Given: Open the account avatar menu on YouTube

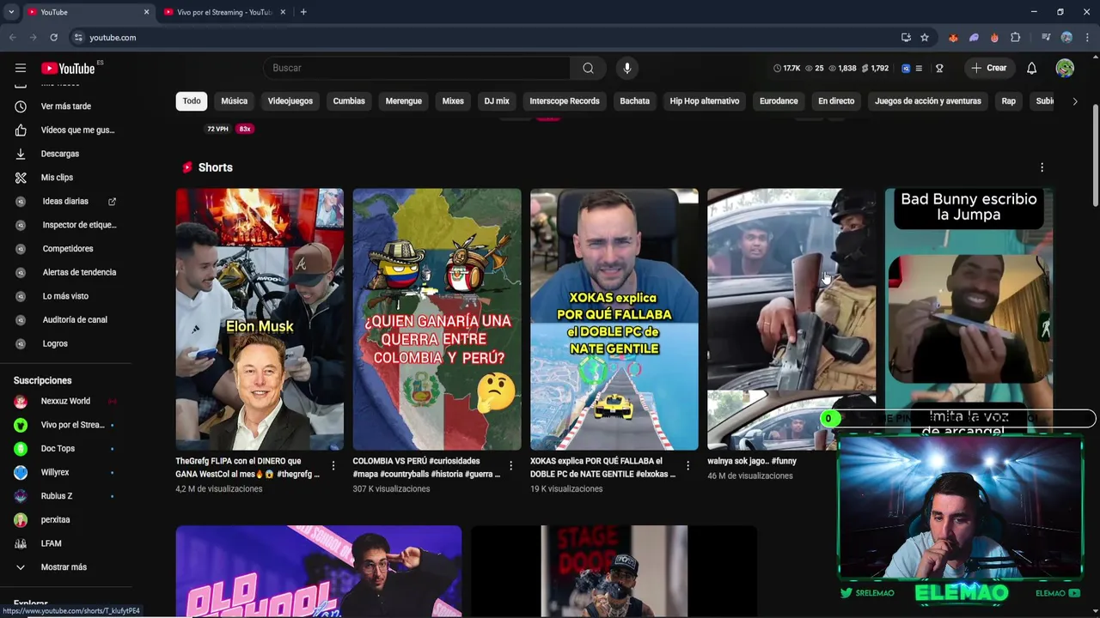Looking at the screenshot, I should point(1065,68).
